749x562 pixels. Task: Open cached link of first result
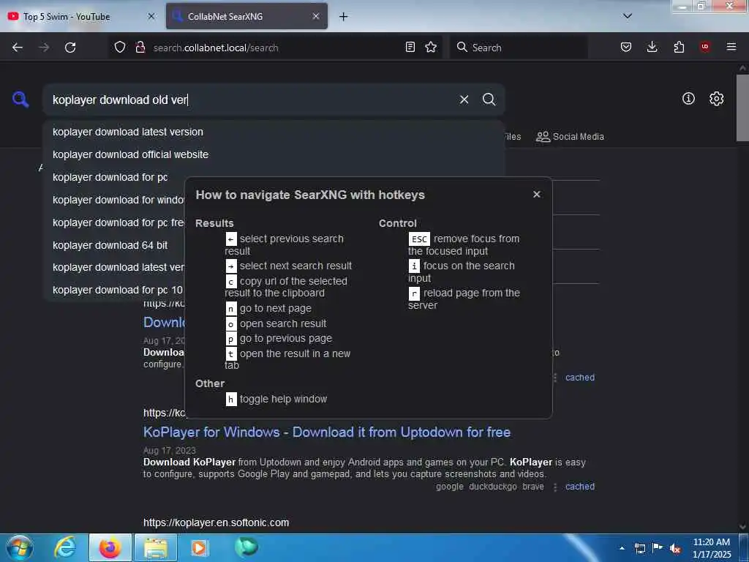tap(580, 378)
